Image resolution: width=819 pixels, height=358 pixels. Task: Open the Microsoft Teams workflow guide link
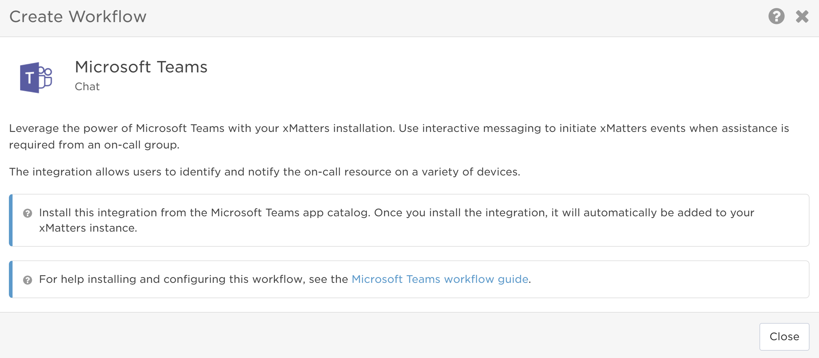click(440, 279)
